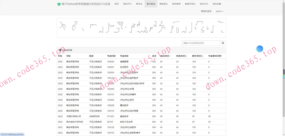Screen dimensions: 285x136
Task: Click the site title 基于Python的考研数据分析
Action: [86, 4]
